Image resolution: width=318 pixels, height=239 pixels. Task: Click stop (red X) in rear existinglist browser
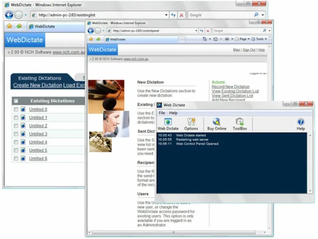click(x=182, y=15)
